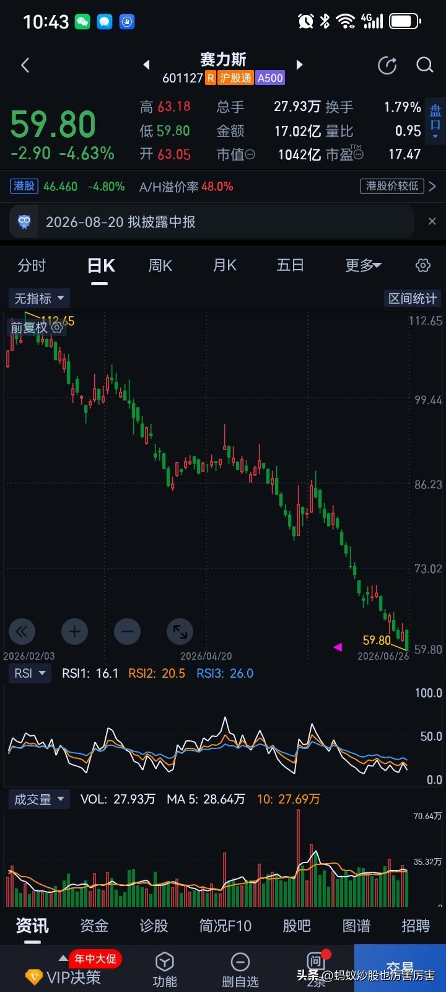Tap the alarm clock status icon
Image resolution: width=446 pixels, height=992 pixels.
click(x=306, y=22)
